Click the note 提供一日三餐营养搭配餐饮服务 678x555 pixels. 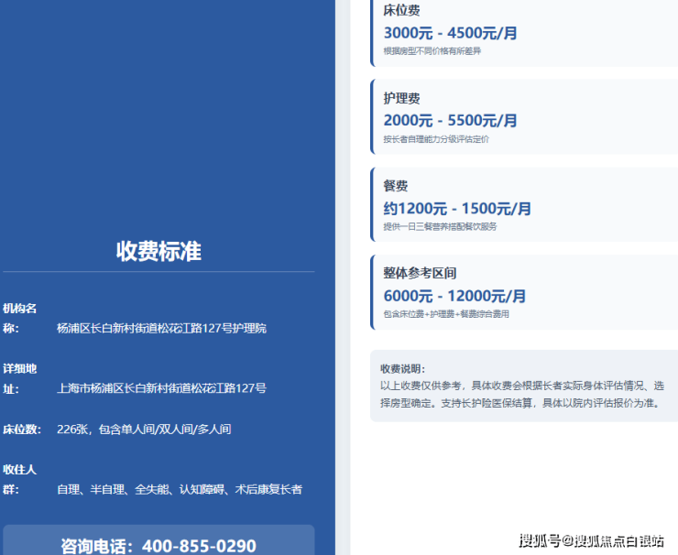click(x=440, y=226)
